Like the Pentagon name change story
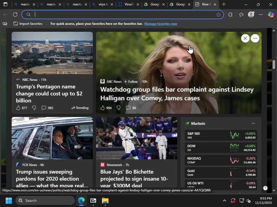 click(x=18, y=108)
